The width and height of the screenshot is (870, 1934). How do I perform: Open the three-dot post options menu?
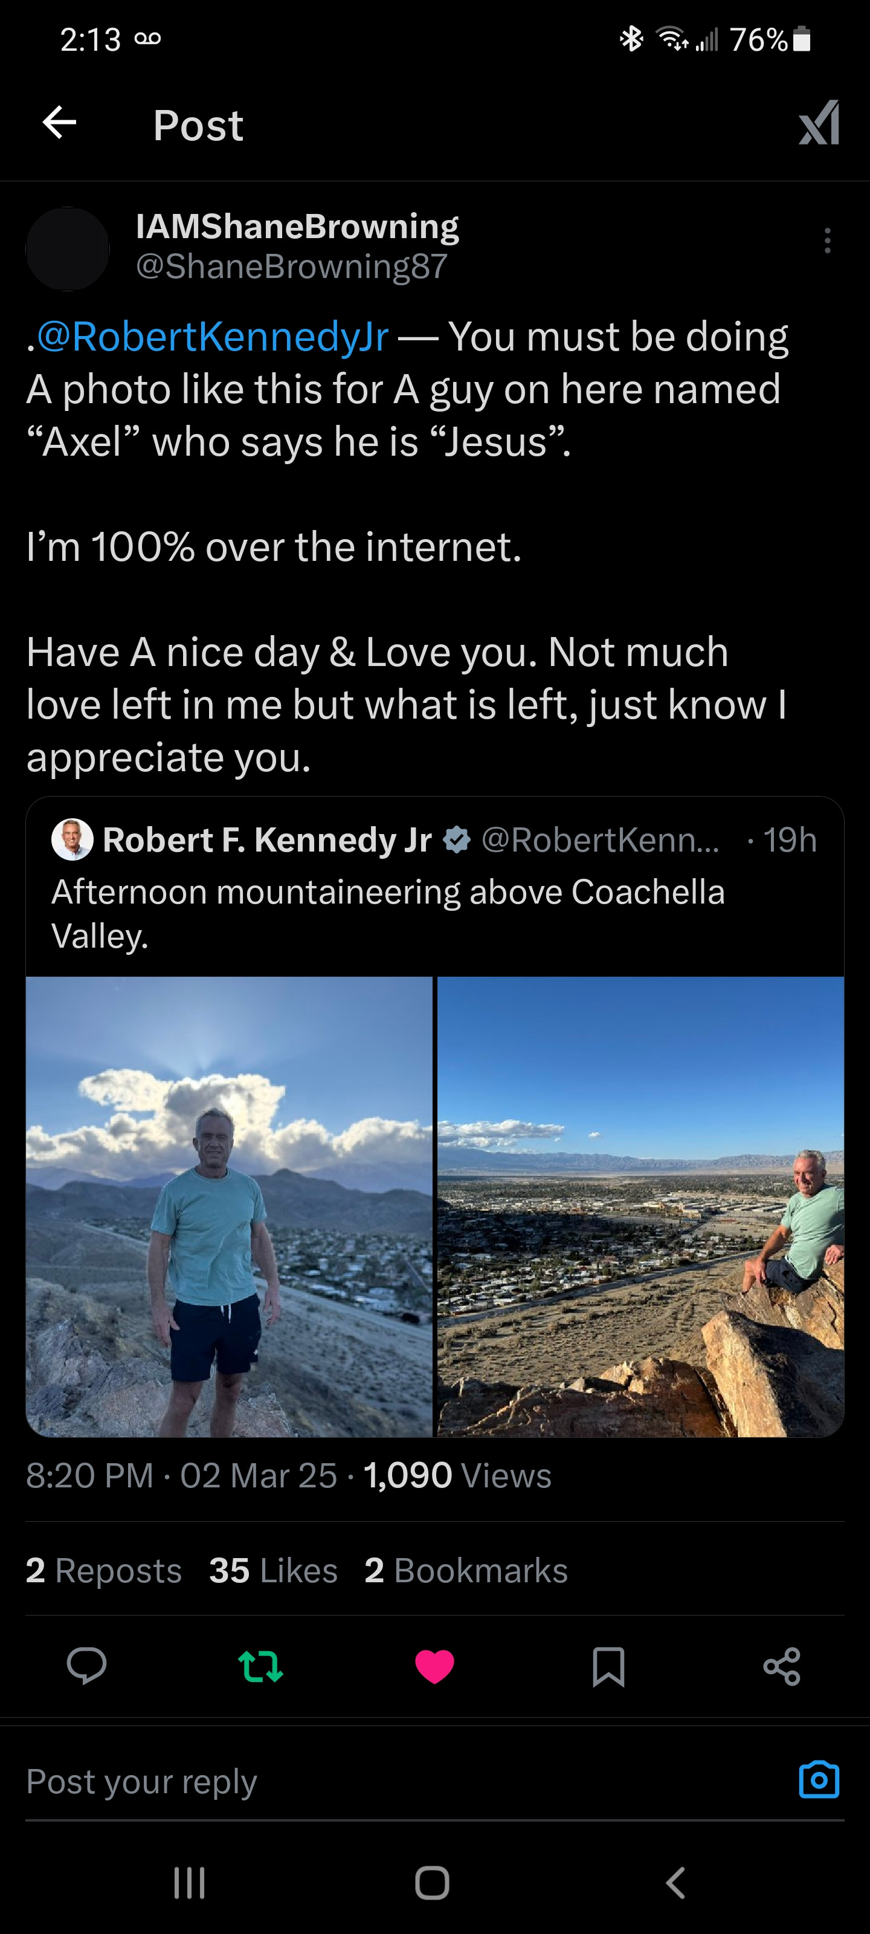(827, 241)
